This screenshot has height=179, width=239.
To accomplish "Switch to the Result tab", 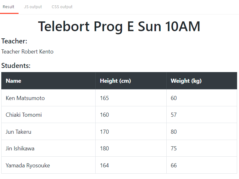I will pos(8,7).
